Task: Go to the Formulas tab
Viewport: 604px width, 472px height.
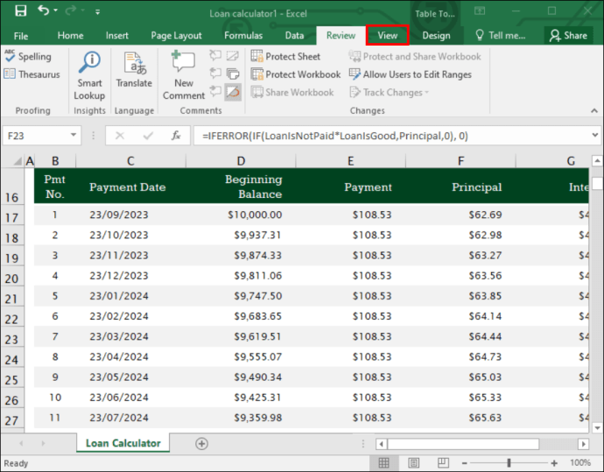Action: pos(243,35)
